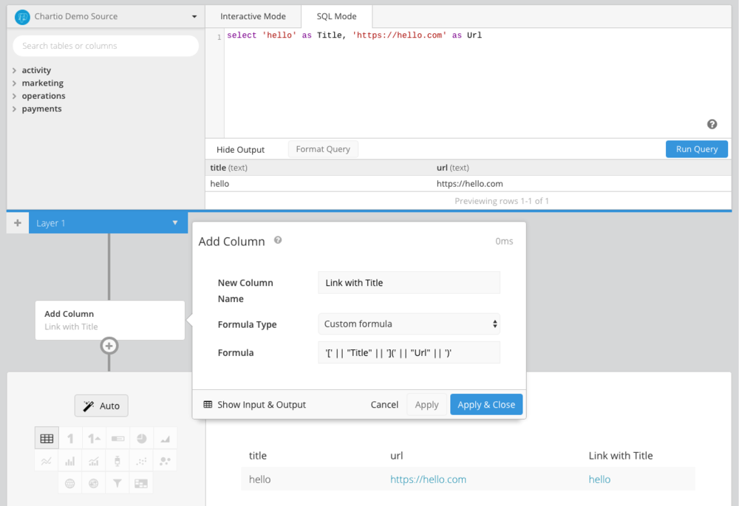Choose the Single Value chart type
The image size is (739, 506).
[x=70, y=439]
